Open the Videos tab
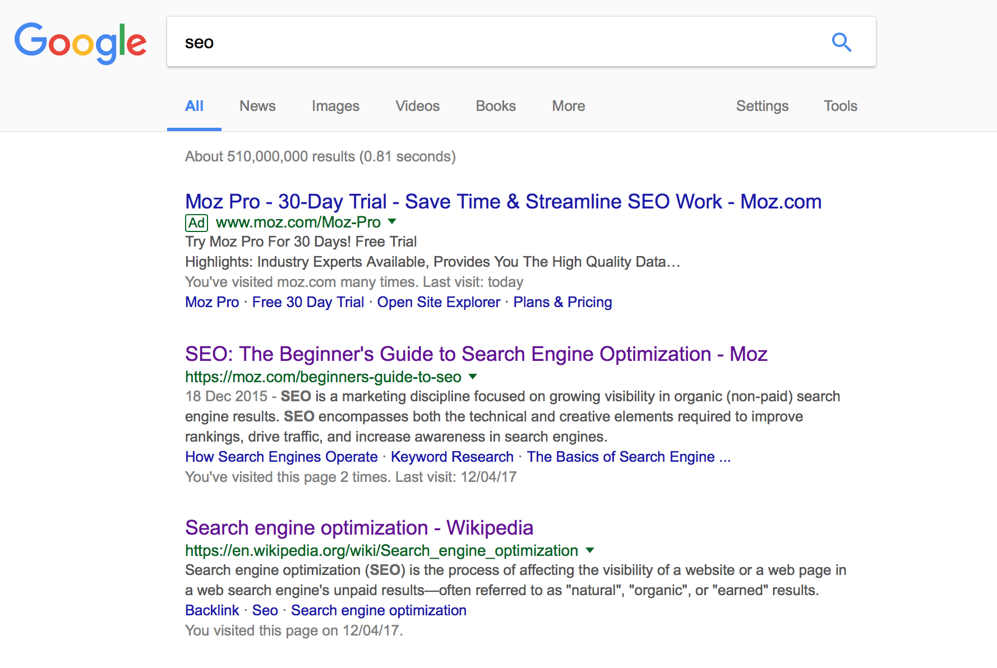The image size is (997, 668). coord(417,106)
